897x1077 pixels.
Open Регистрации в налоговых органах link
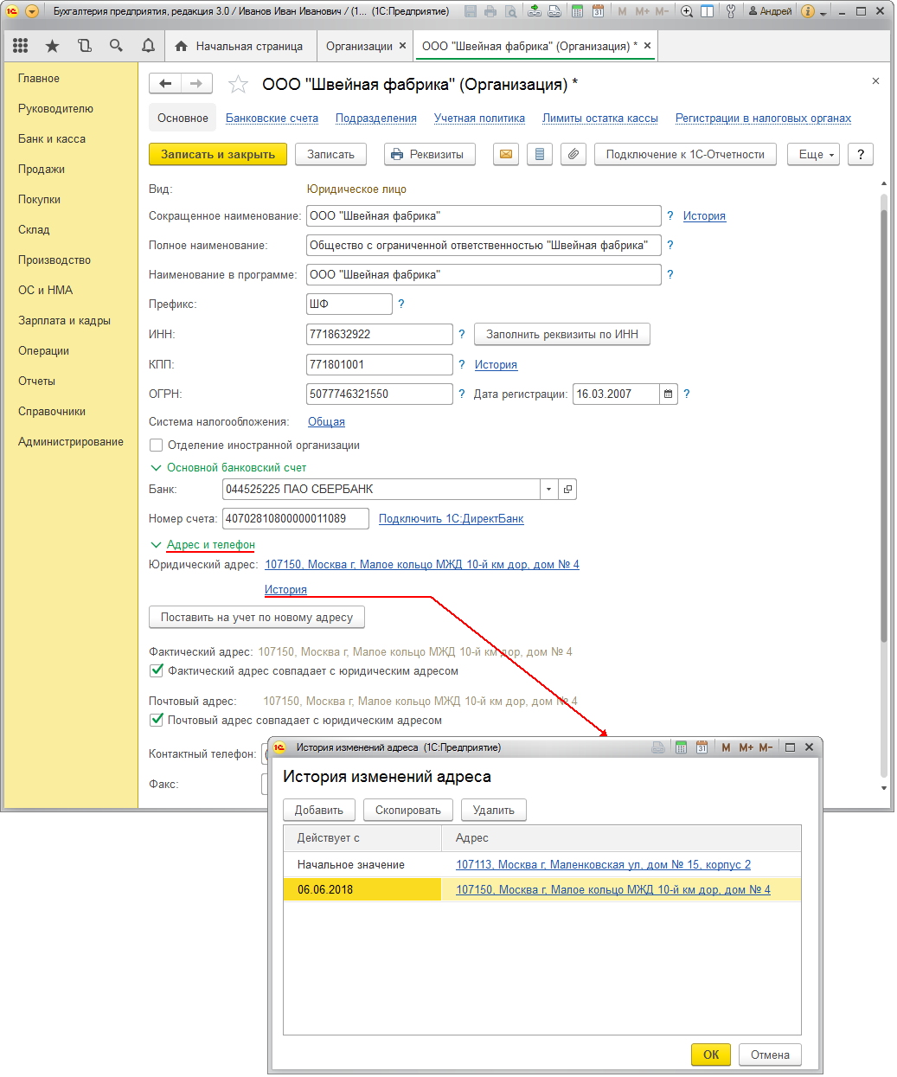tap(763, 119)
